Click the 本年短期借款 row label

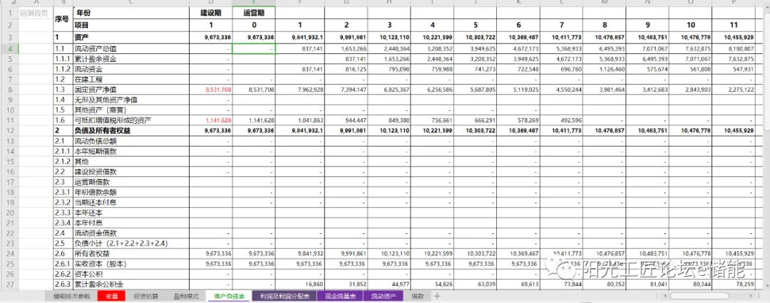pyautogui.click(x=130, y=151)
